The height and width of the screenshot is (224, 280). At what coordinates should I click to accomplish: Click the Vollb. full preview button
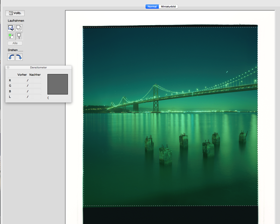click(x=15, y=13)
